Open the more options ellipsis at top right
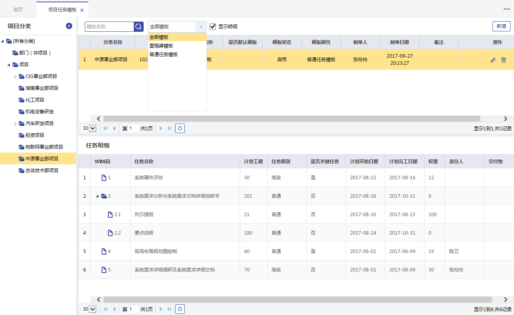This screenshot has width=514, height=315. point(507,9)
